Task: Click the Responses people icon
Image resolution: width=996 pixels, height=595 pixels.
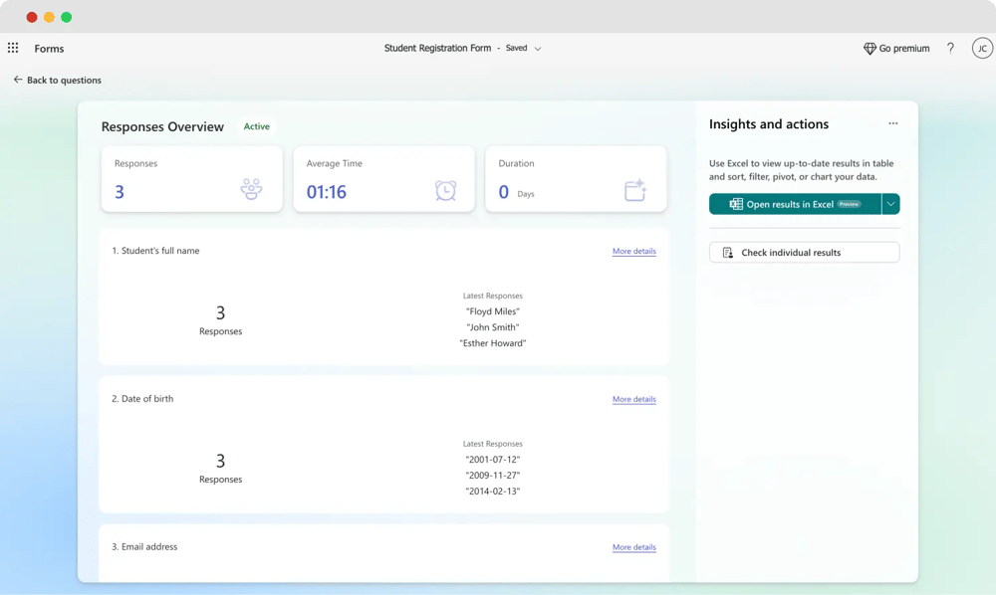Action: [x=251, y=190]
